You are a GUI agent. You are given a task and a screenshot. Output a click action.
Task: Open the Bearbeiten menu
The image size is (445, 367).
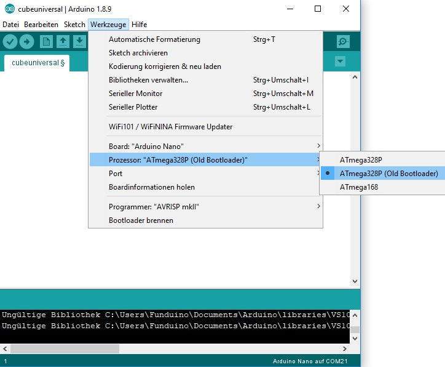[41, 25]
